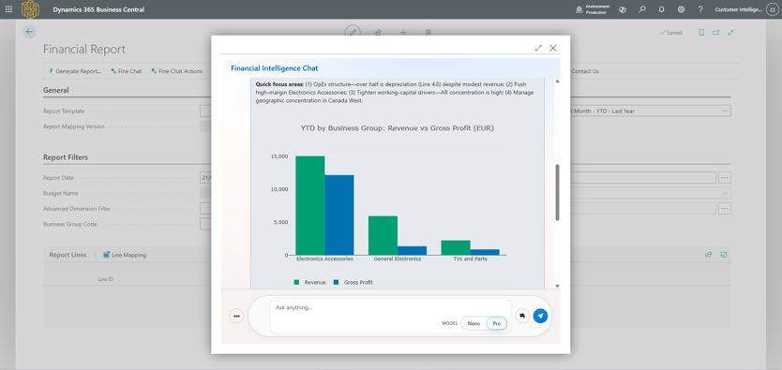Click the chat scrollbar down arrow
The width and height of the screenshot is (782, 370).
(x=557, y=286)
